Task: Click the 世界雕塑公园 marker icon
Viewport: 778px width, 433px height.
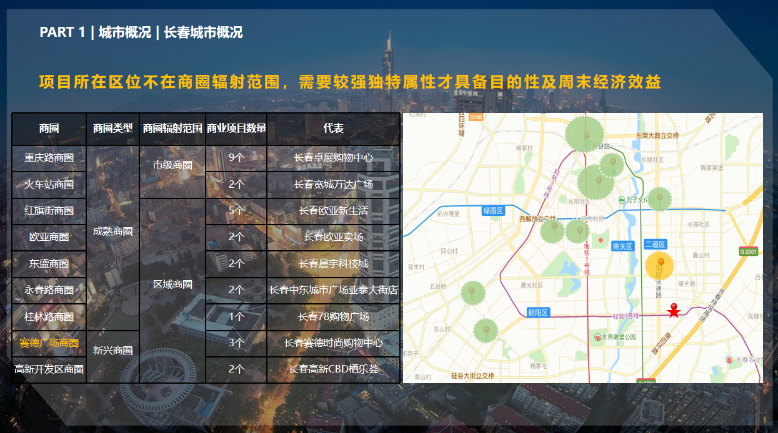Action: [597, 337]
